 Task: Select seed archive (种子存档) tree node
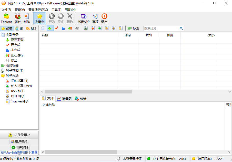[x=15, y=70]
